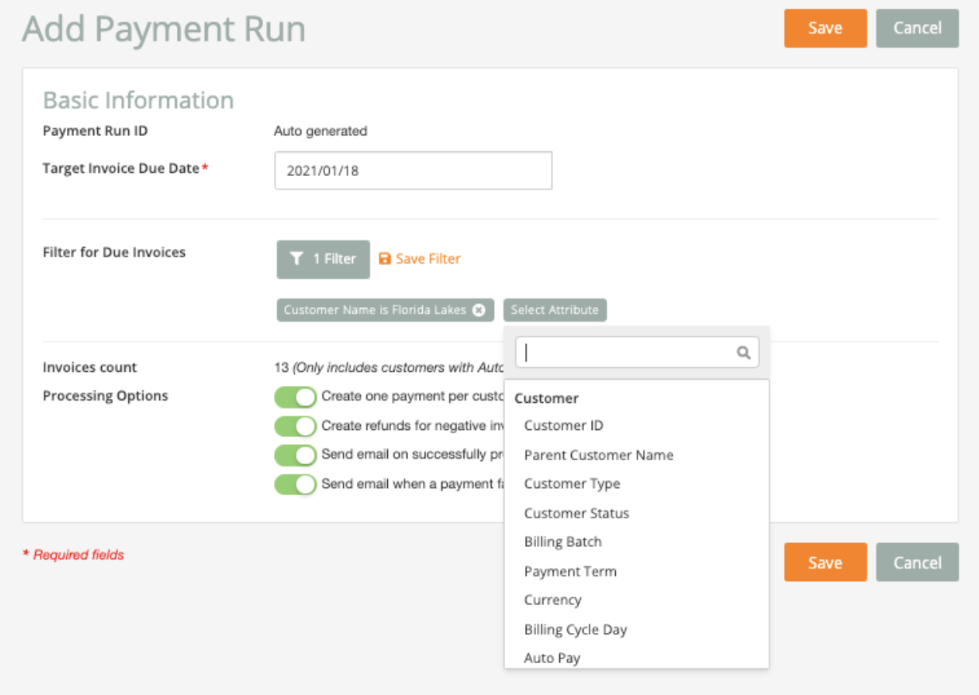Open the Select Attribute dropdown
This screenshot has width=979, height=695.
pos(554,310)
